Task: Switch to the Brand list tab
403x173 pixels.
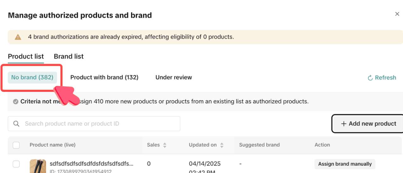Action: coord(69,57)
